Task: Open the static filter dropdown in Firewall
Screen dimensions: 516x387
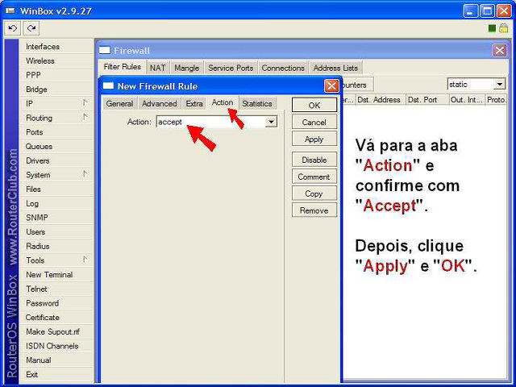Action: click(500, 84)
